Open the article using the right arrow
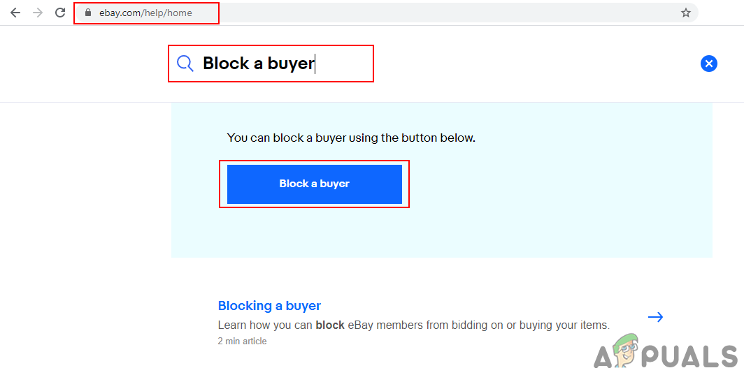This screenshot has height=375, width=744. (655, 317)
